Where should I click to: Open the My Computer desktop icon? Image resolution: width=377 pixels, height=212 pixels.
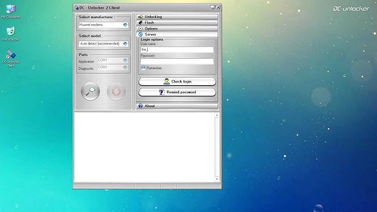[10, 12]
